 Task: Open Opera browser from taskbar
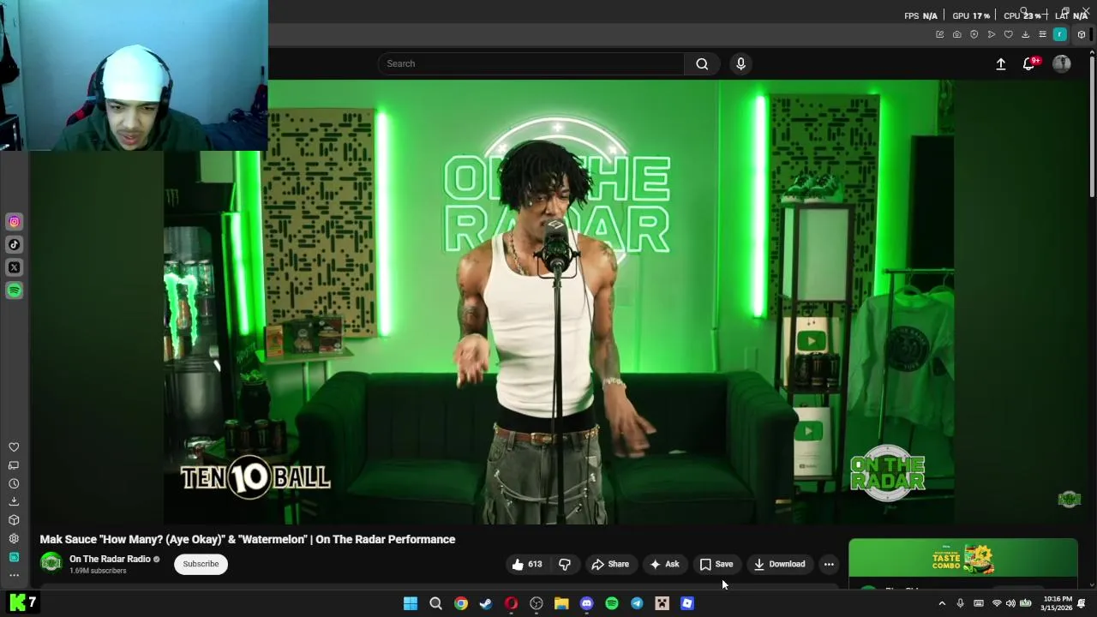click(x=511, y=603)
